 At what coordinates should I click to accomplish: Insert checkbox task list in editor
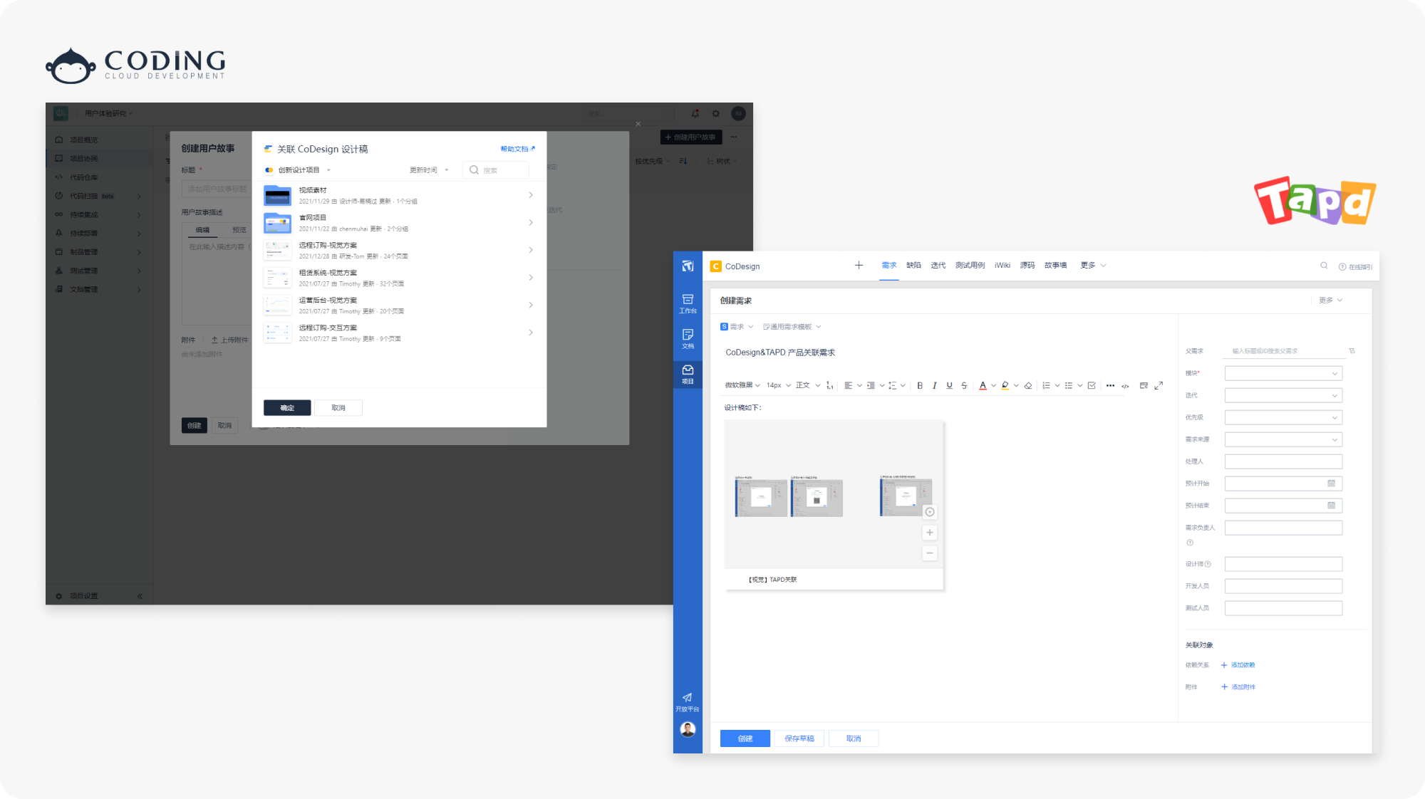1092,385
